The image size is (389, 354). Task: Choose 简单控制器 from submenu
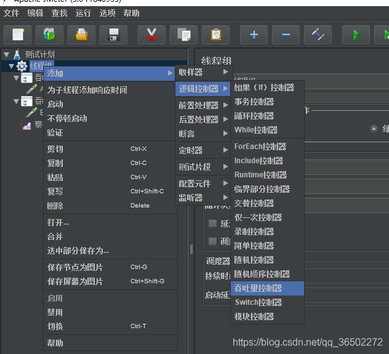267,246
